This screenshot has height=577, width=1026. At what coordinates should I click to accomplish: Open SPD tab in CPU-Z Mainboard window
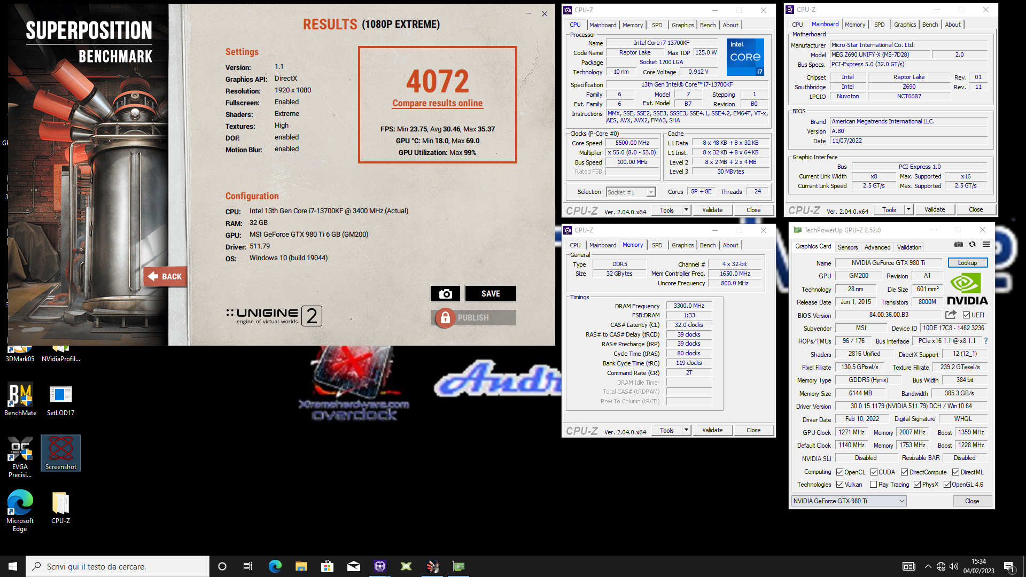point(879,25)
